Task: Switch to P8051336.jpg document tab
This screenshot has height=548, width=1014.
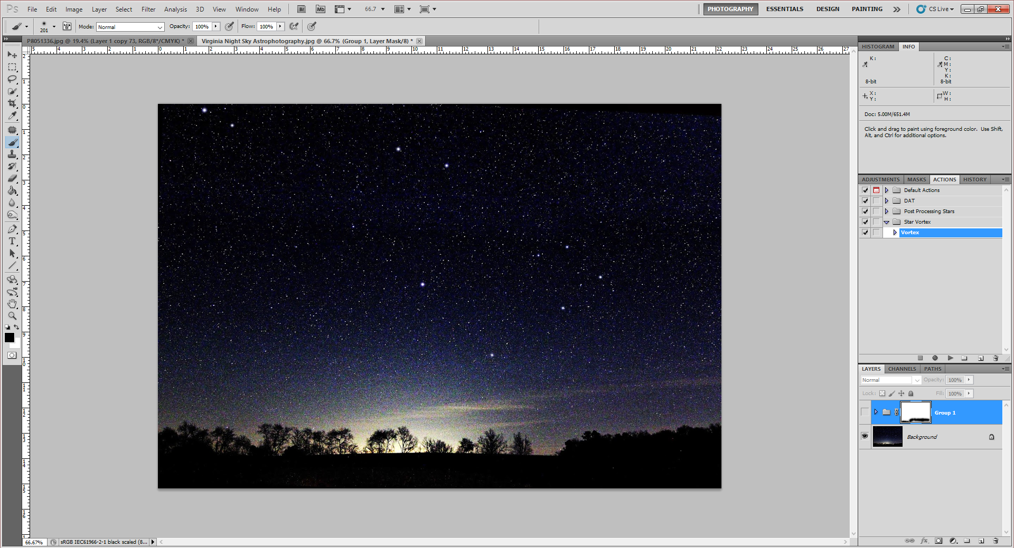Action: pyautogui.click(x=105, y=41)
